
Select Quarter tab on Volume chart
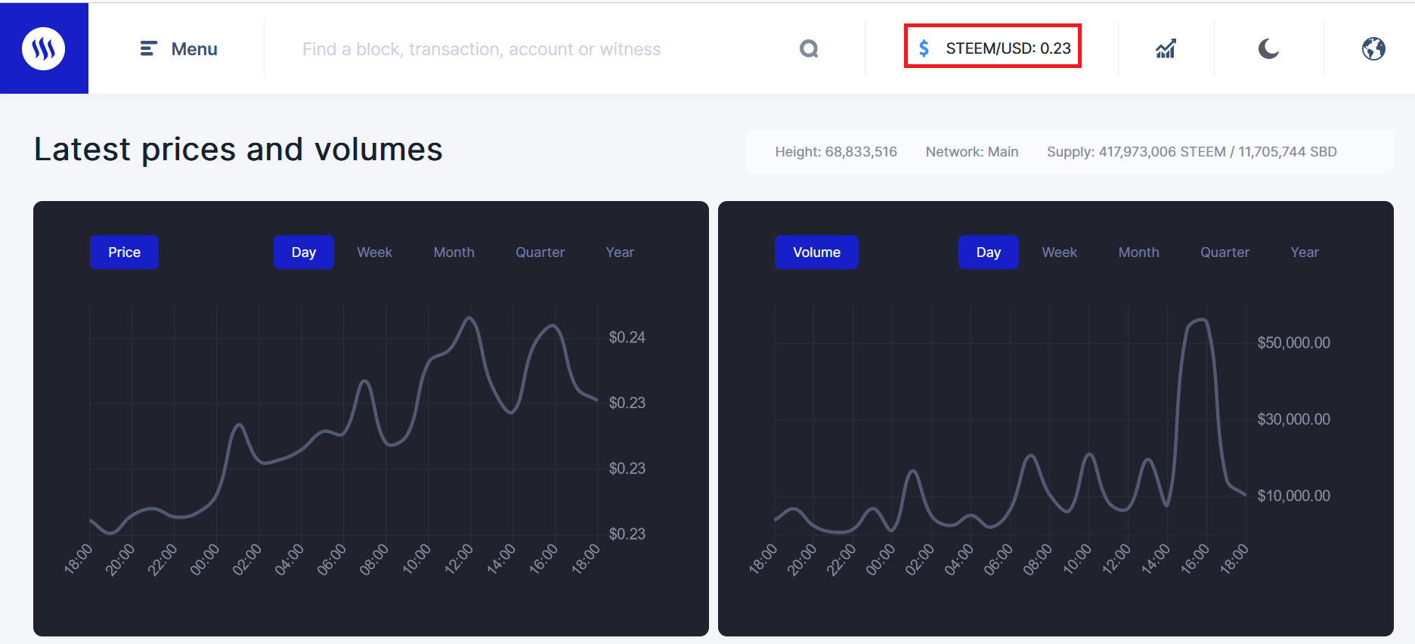coord(1225,252)
